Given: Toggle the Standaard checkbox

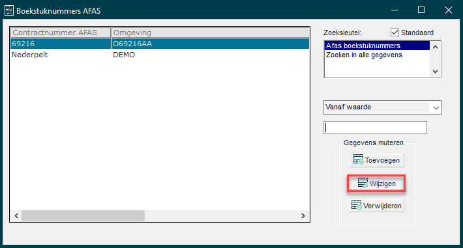Looking at the screenshot, I should point(395,33).
